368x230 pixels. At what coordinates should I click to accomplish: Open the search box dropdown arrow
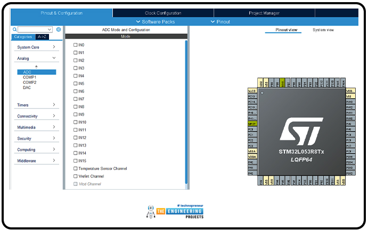coord(50,30)
